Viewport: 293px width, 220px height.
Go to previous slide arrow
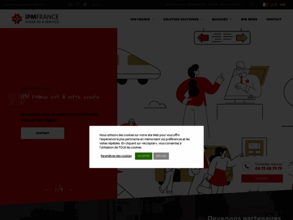point(47,190)
